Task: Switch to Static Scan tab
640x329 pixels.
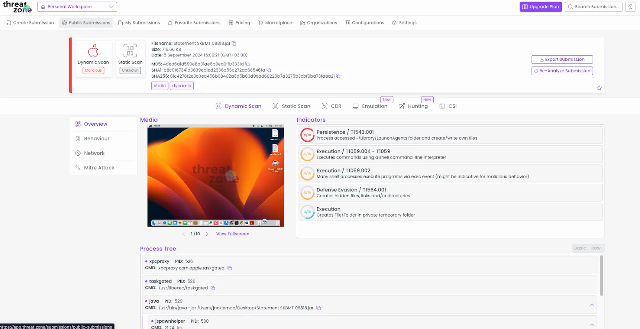Action: pos(291,106)
